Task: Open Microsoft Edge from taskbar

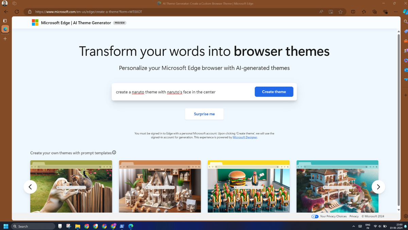Action: (131, 226)
